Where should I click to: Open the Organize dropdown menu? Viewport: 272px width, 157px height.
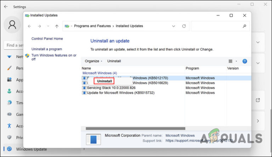tap(93, 61)
